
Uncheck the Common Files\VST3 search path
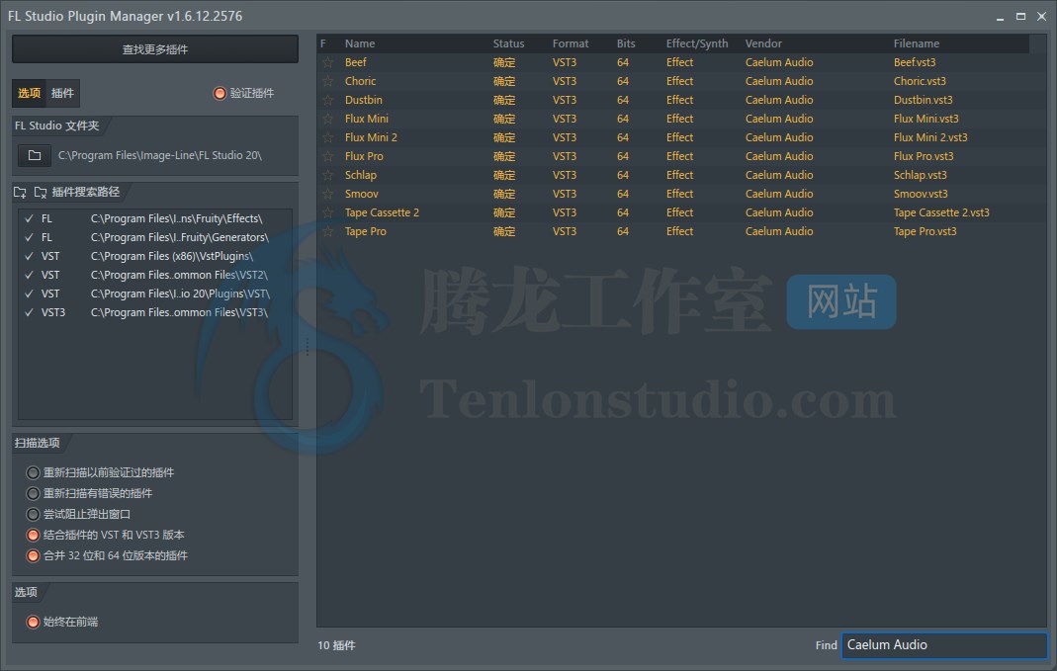29,312
